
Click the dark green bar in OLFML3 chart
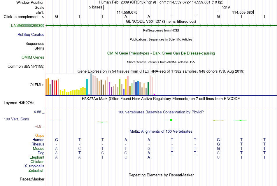[148, 89]
